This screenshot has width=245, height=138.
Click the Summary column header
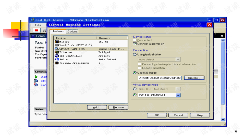tap(112, 38)
